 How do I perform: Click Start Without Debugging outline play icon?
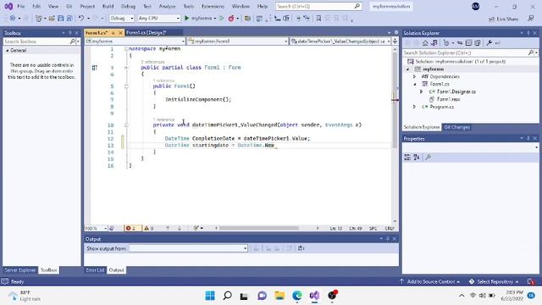coord(222,19)
